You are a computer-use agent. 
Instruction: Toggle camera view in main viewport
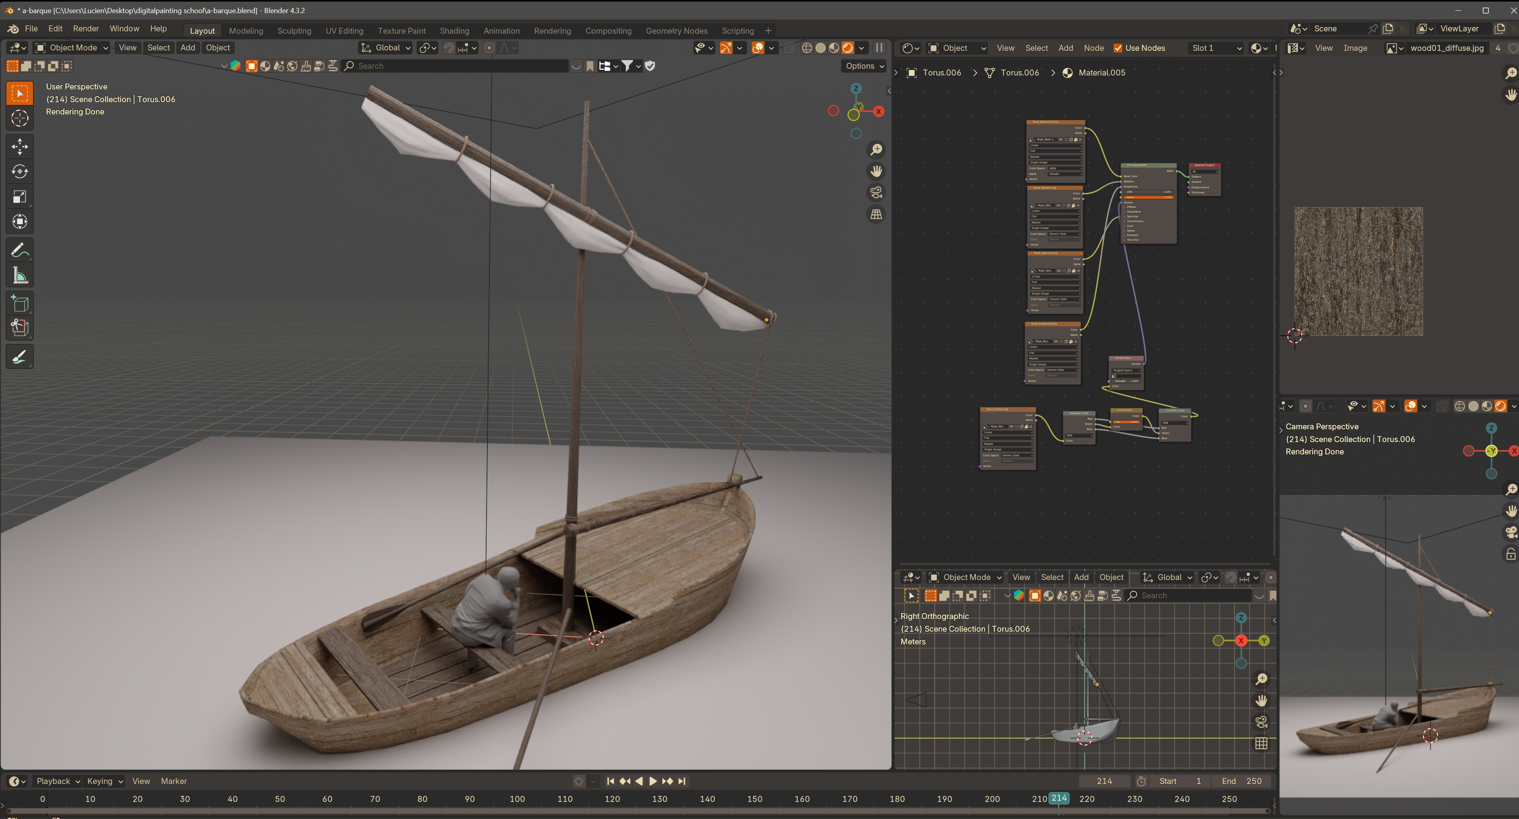pyautogui.click(x=876, y=193)
